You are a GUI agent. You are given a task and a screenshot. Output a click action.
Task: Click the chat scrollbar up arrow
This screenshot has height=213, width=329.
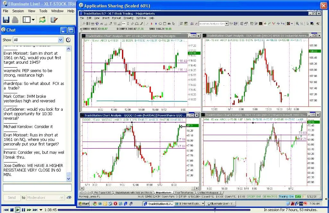click(69, 49)
